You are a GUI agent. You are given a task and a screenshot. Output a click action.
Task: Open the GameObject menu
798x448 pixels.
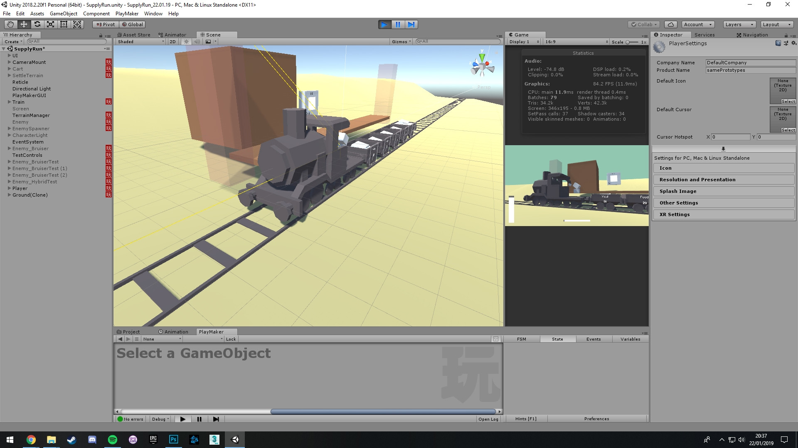[x=64, y=14]
